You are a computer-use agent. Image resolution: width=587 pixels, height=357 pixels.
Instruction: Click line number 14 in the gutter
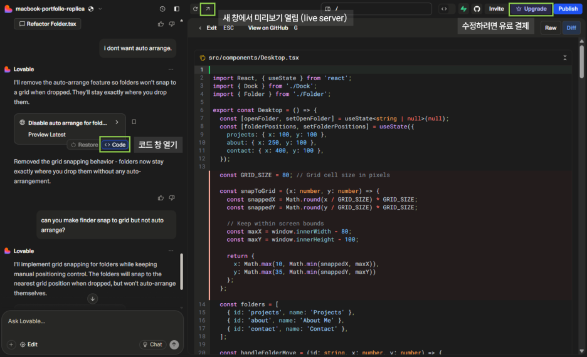pyautogui.click(x=202, y=304)
